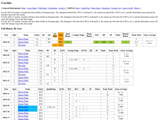The height and width of the screenshot is (120, 160).
Task: Open Slavia Praha link in 2019-20 season
Action: [x=23, y=101]
